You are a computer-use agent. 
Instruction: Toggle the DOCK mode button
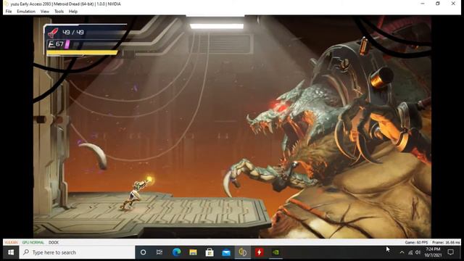(54, 242)
